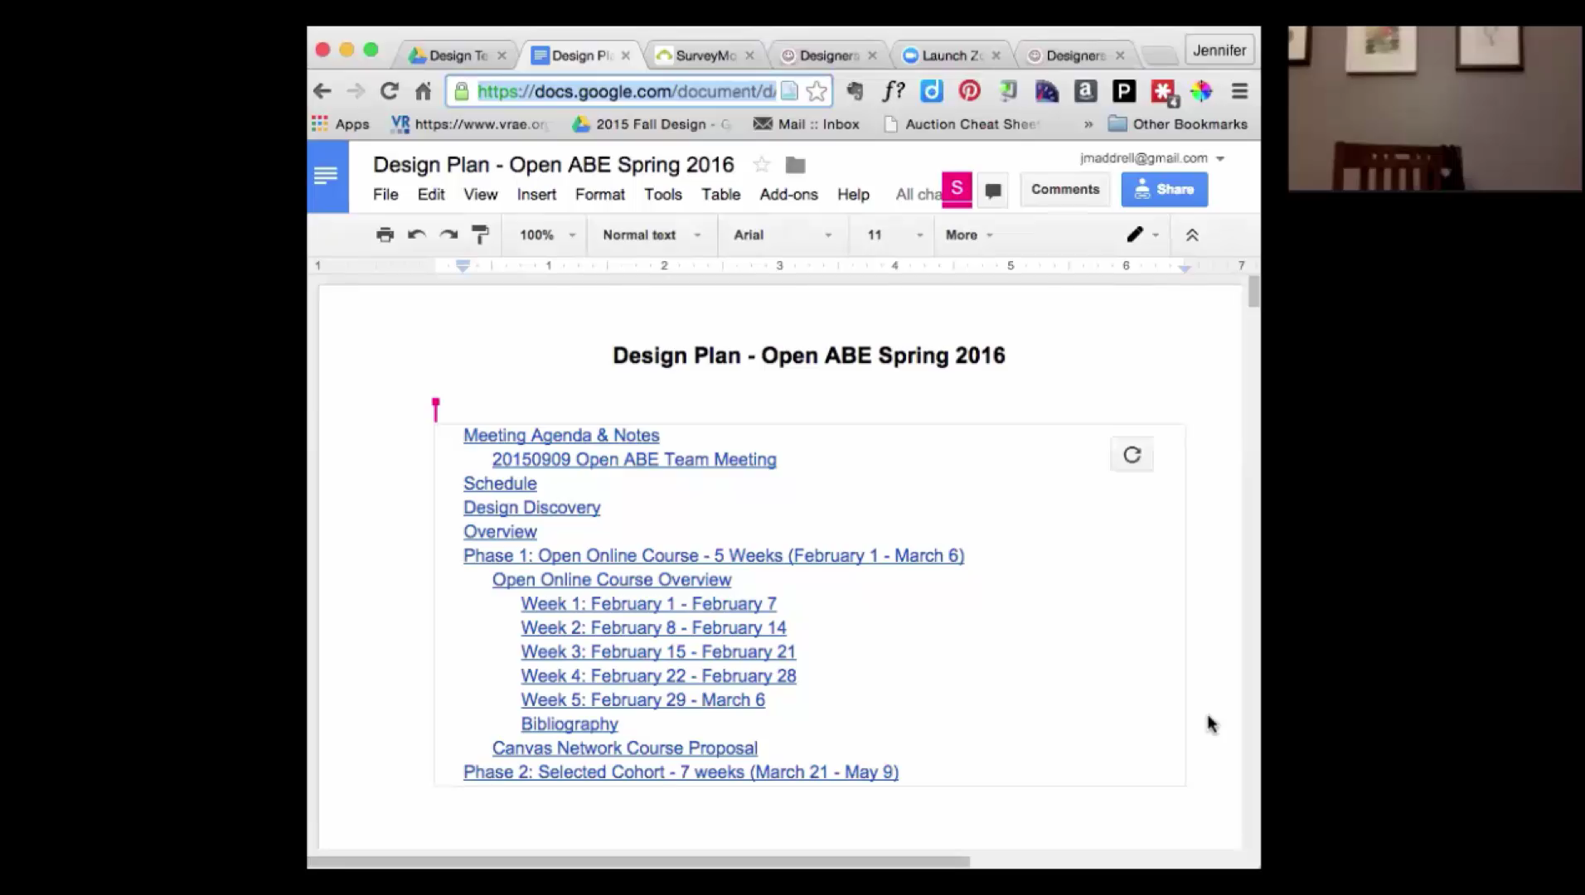Screen dimensions: 1585x895
Task: Open the Docs home icon
Action: click(x=327, y=177)
